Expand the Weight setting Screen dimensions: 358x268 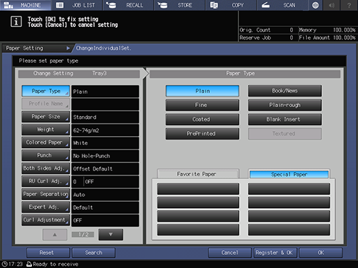point(46,130)
